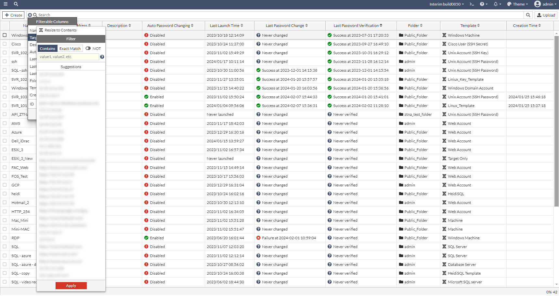Click the folder icon beside ztna_test_folder
The height and width of the screenshot is (296, 559).
click(401, 114)
